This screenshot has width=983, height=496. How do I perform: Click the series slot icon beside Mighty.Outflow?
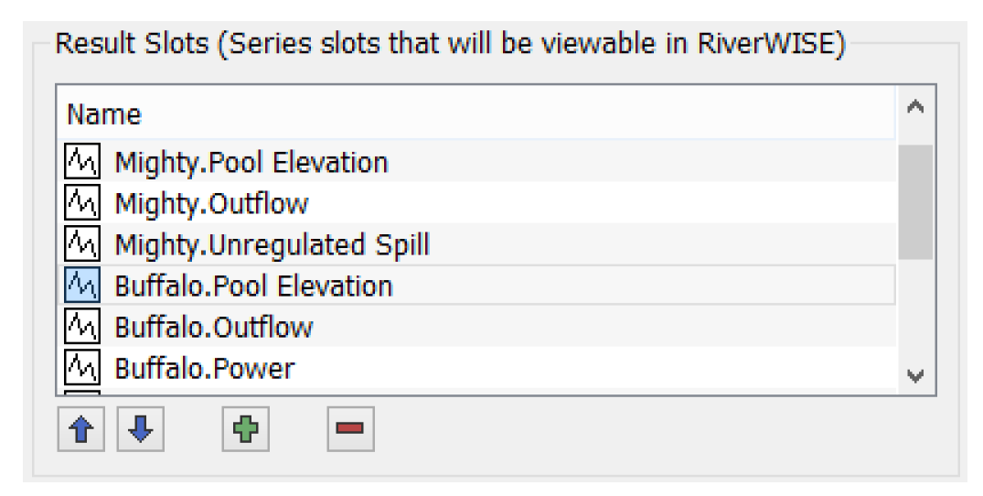[82, 204]
